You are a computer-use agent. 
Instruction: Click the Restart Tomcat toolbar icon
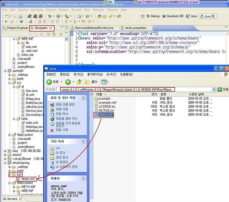[40, 16]
